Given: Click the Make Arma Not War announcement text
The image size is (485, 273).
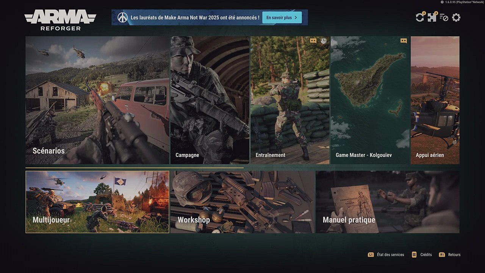Looking at the screenshot, I should [195, 17].
